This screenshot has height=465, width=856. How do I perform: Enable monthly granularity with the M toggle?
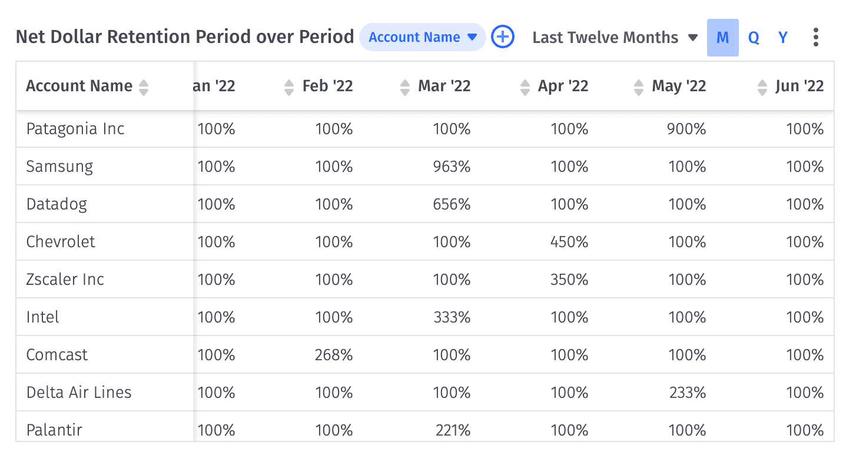[x=723, y=37]
